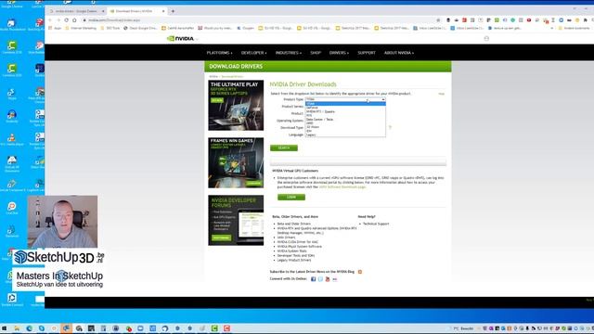Go to the Shop navigation item

point(316,53)
